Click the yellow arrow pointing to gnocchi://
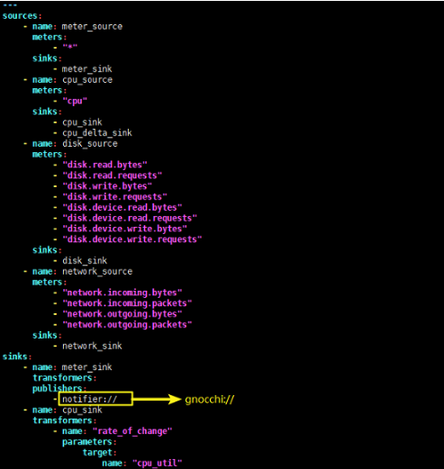The width and height of the screenshot is (444, 469). (x=157, y=399)
